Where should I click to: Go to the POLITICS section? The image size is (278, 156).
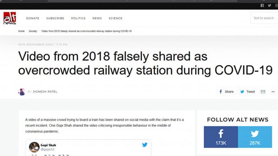[78, 18]
